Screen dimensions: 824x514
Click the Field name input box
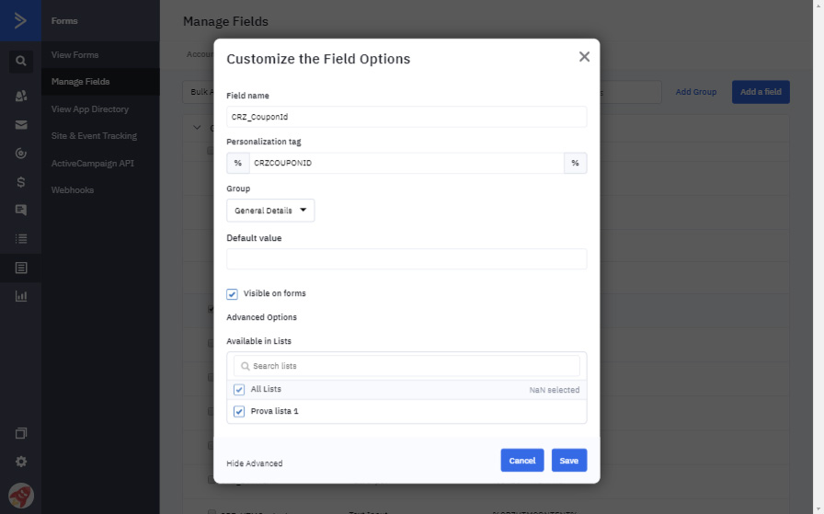[x=406, y=117]
